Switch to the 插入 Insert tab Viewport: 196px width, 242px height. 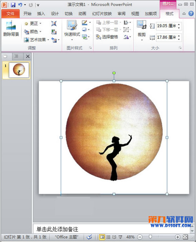coord(41,14)
